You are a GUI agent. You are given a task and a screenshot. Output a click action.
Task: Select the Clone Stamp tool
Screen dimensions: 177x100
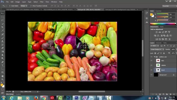(2, 41)
